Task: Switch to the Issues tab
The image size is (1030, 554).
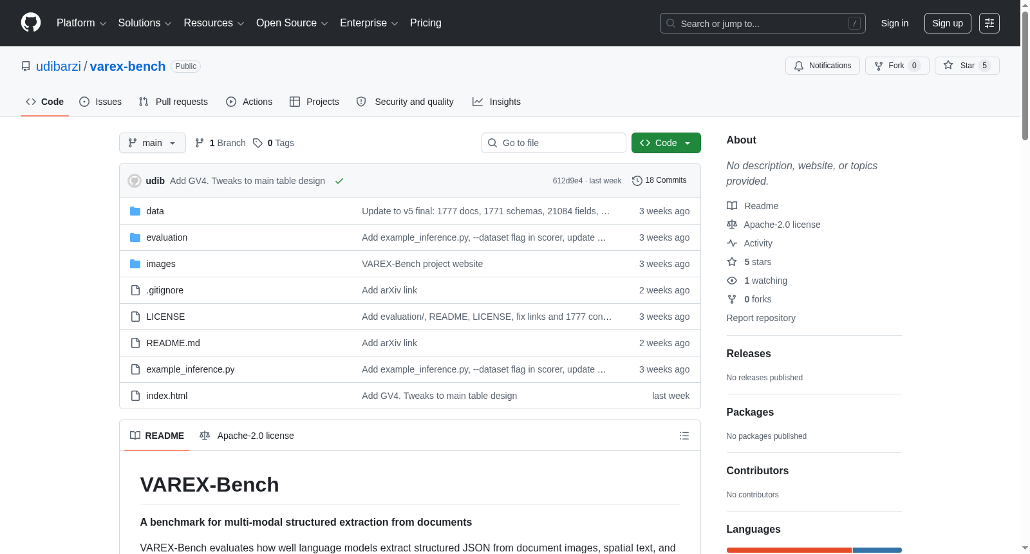Action: [x=100, y=102]
